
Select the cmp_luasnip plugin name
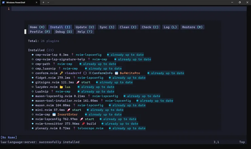tap(45, 69)
